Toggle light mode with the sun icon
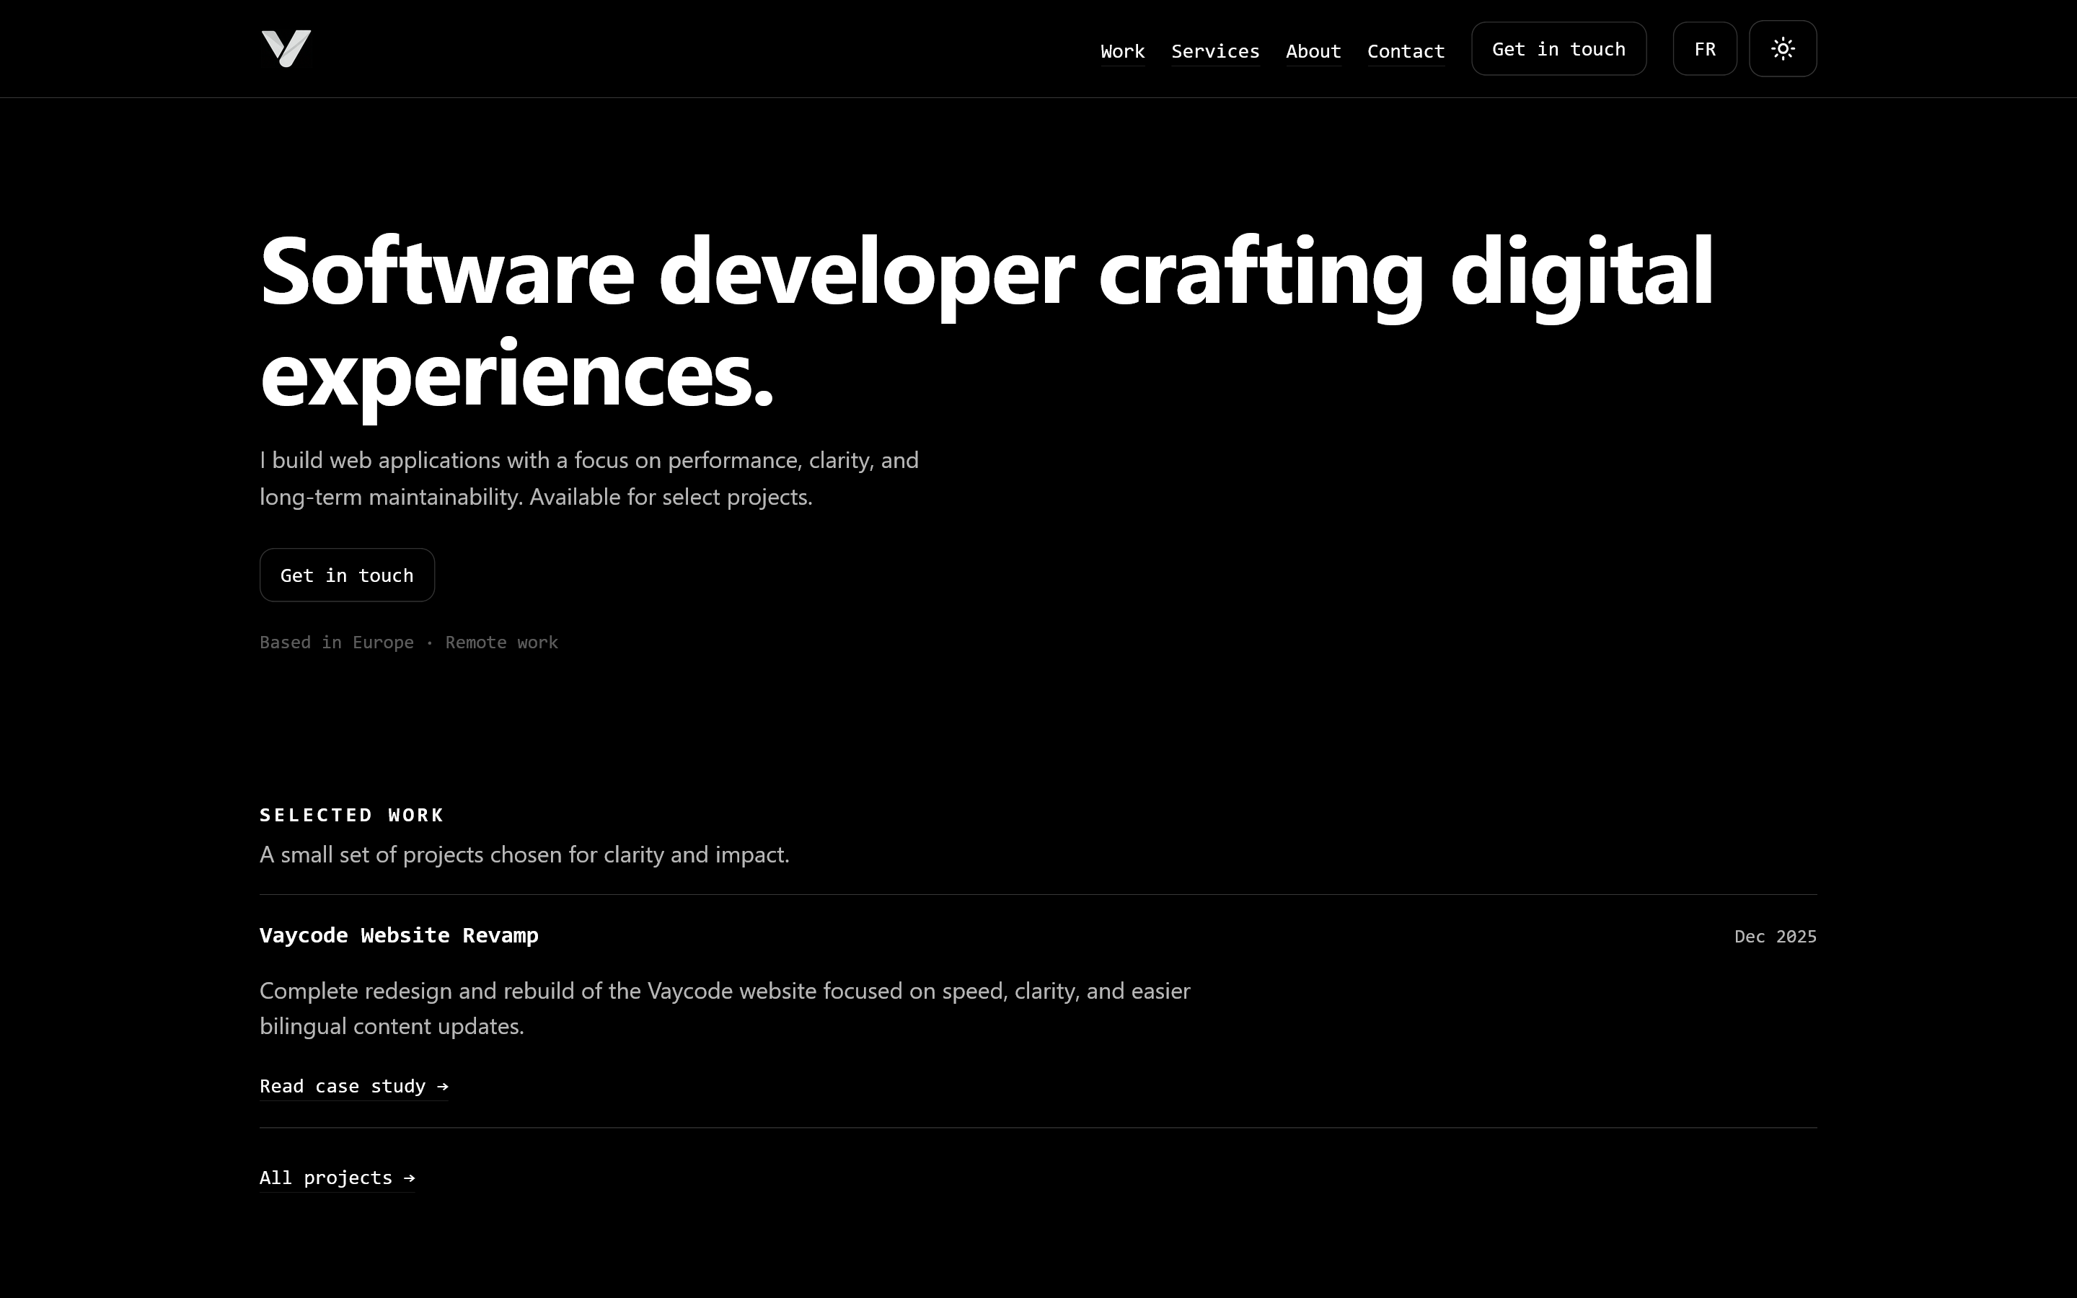Viewport: 2077px width, 1298px height. click(x=1783, y=48)
